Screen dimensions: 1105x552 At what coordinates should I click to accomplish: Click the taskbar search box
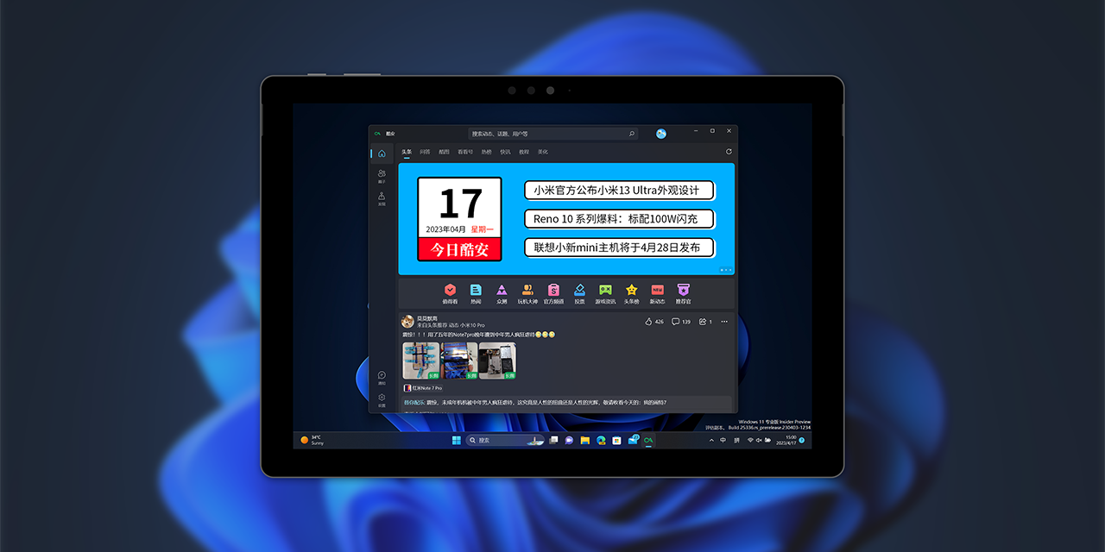click(505, 440)
